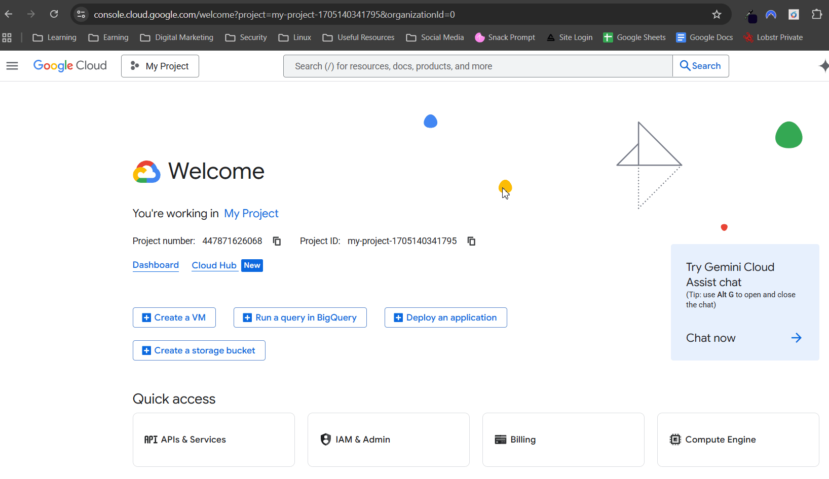Viewport: 829px width, 479px height.
Task: Open the Google Sheets bookmark
Action: tap(634, 37)
